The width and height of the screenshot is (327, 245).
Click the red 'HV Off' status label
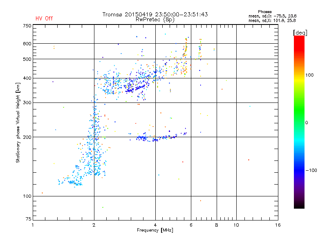click(44, 18)
